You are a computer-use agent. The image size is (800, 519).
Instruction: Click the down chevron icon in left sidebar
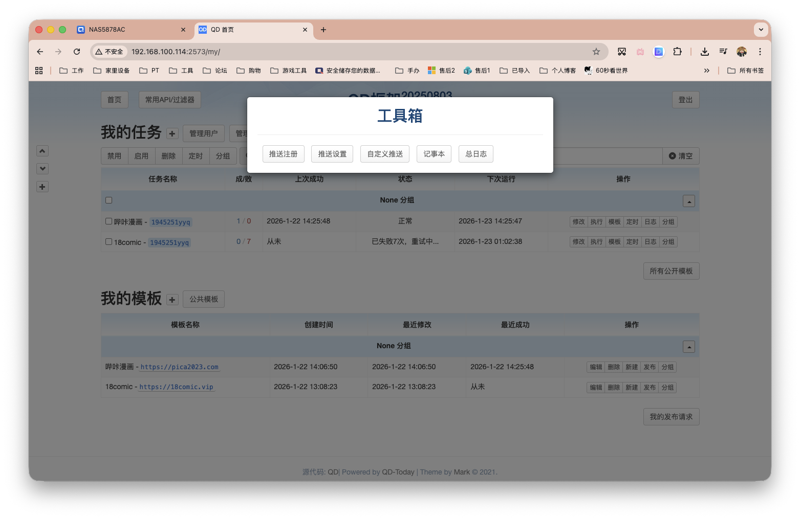pos(42,168)
